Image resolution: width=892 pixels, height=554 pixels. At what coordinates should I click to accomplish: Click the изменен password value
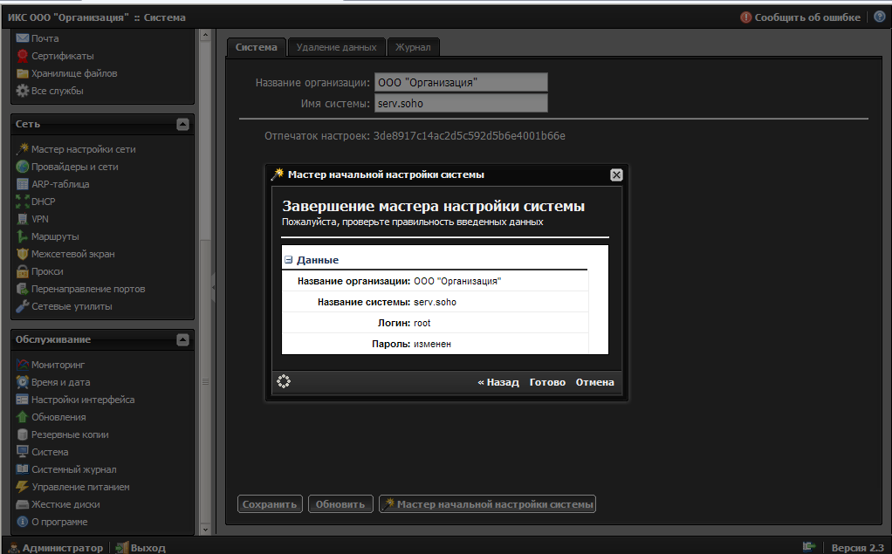(x=432, y=344)
